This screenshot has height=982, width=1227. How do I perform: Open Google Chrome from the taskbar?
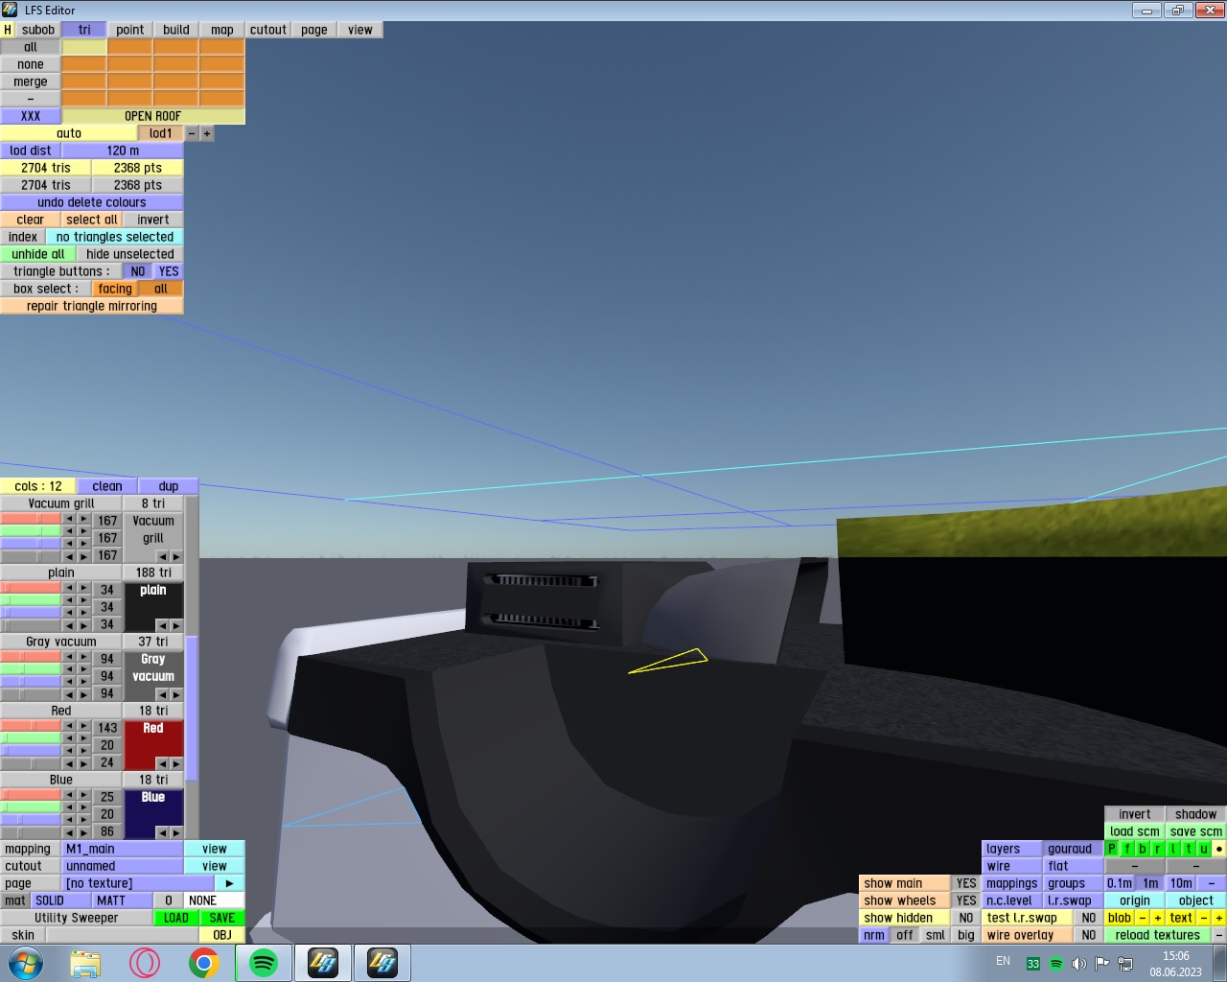pos(204,963)
